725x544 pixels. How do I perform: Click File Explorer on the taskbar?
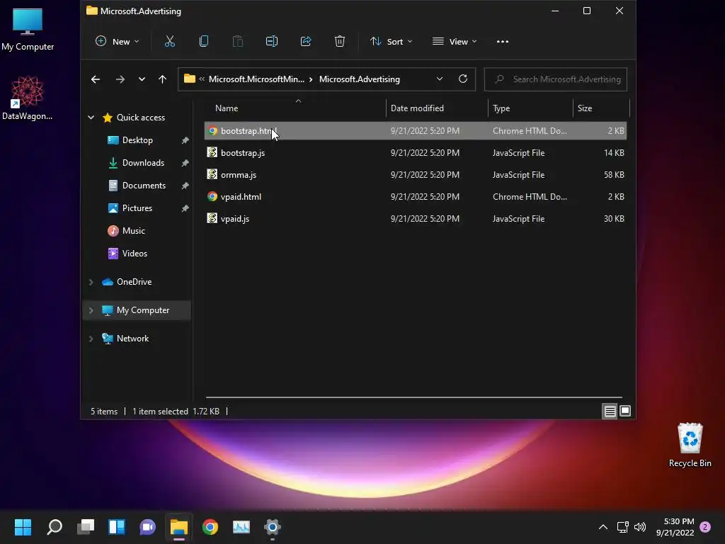[x=179, y=527]
